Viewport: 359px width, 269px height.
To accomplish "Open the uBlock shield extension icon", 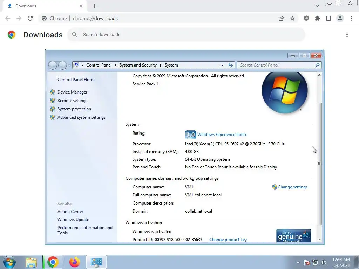I will [306, 18].
